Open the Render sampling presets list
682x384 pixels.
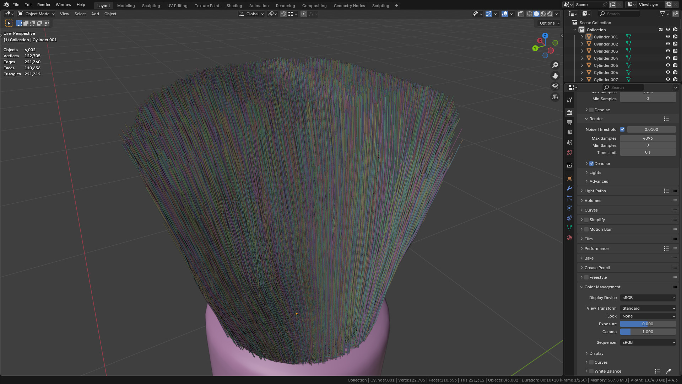click(666, 119)
